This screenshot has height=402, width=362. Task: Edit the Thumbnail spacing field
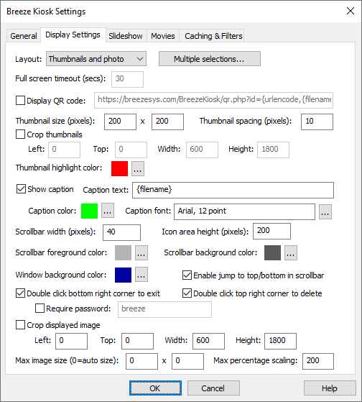pyautogui.click(x=317, y=122)
